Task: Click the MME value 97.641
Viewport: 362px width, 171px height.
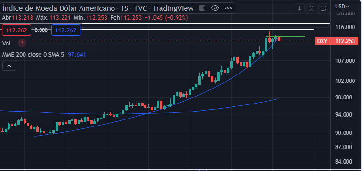Action: coord(77,55)
